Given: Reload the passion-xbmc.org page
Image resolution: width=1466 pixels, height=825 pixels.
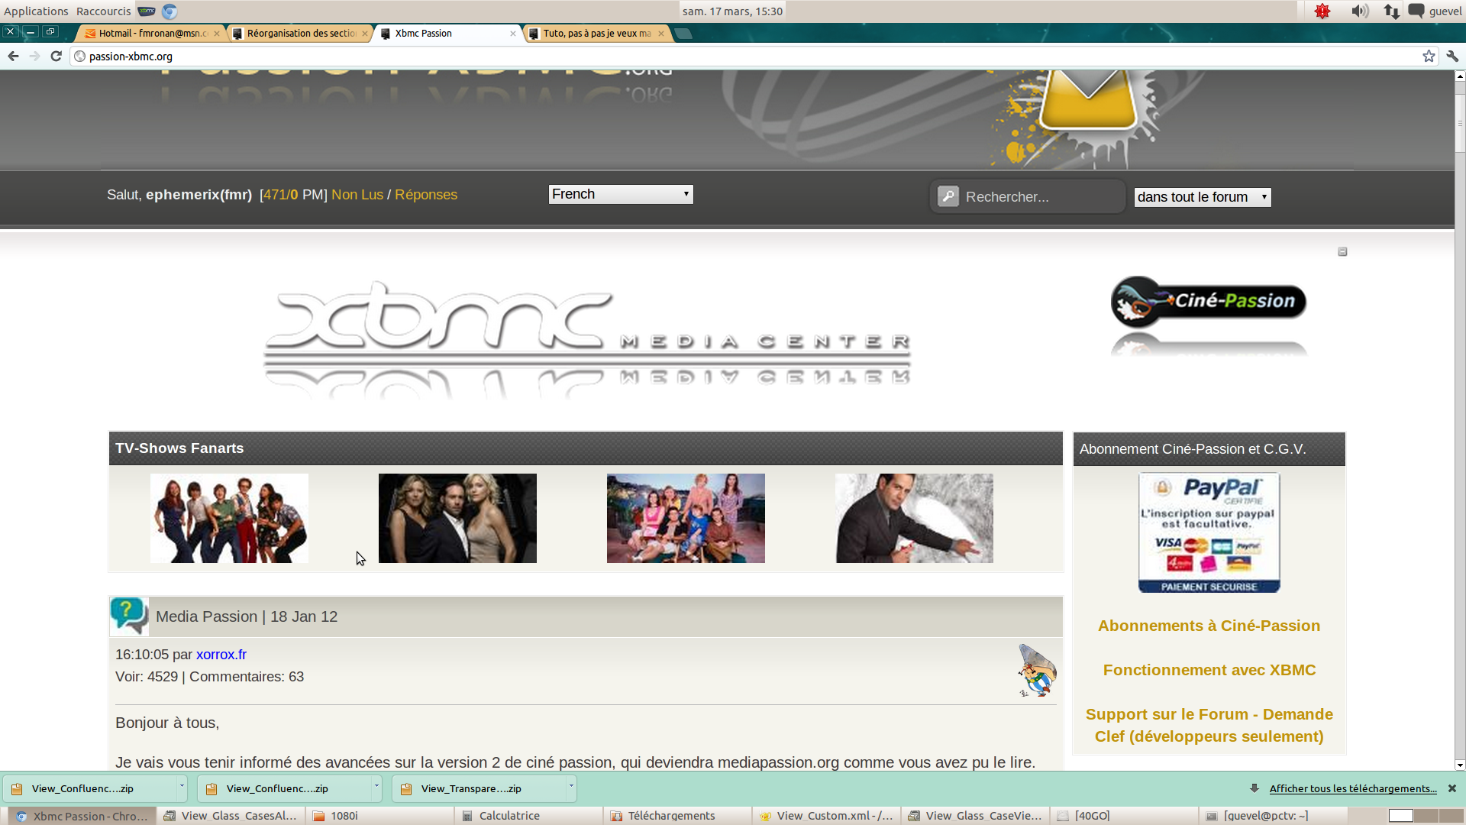Looking at the screenshot, I should (56, 56).
